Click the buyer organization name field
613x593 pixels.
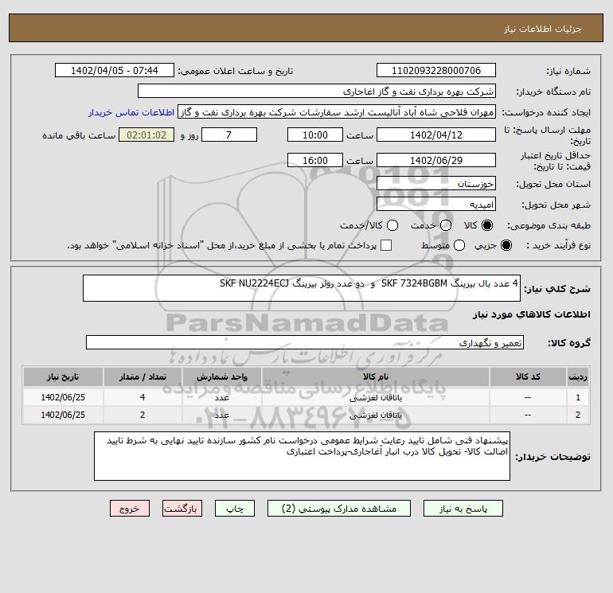tap(317, 91)
